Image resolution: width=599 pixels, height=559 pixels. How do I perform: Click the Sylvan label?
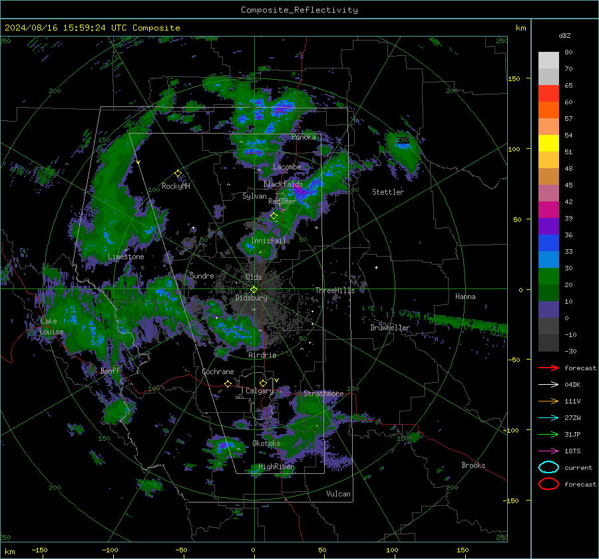click(254, 196)
